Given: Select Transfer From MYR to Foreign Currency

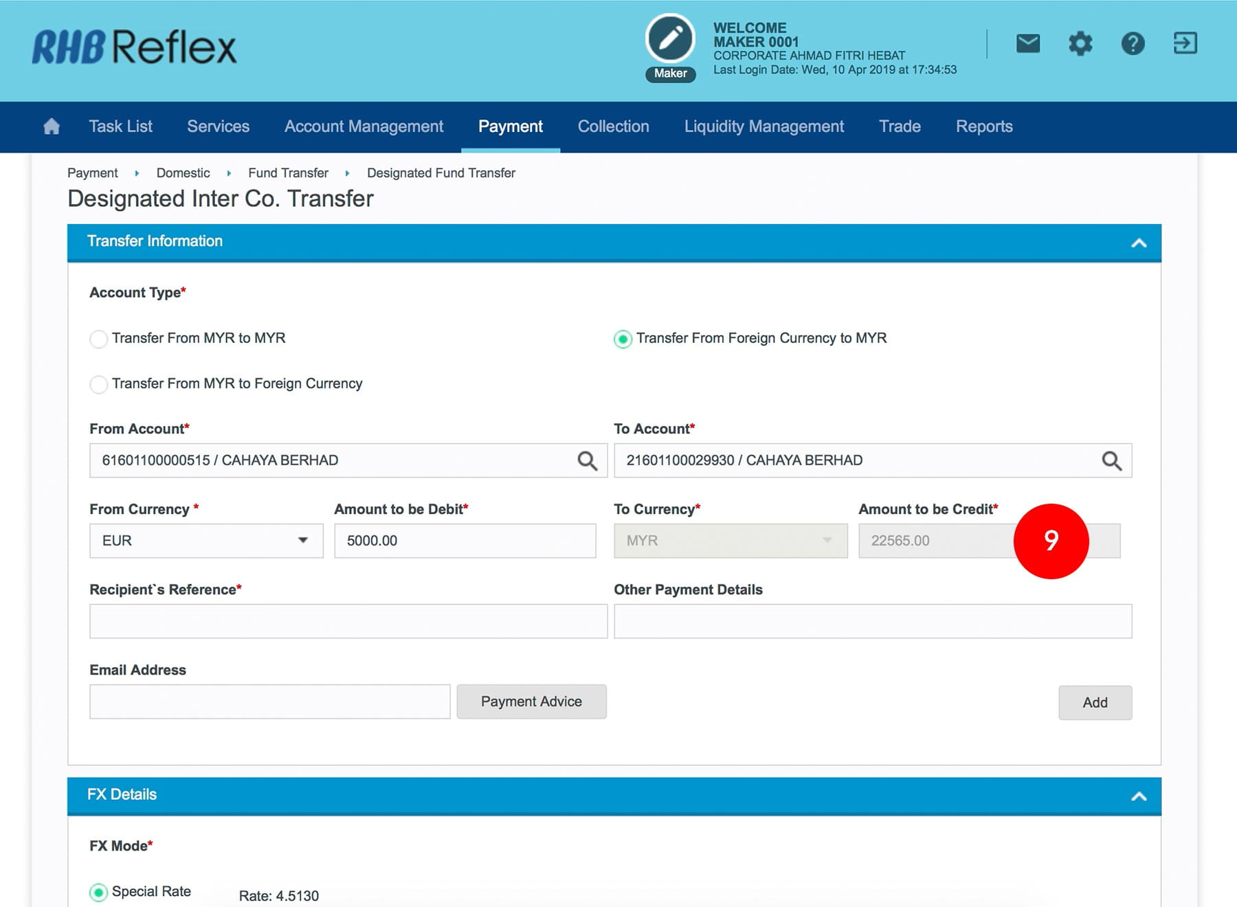Looking at the screenshot, I should [99, 384].
